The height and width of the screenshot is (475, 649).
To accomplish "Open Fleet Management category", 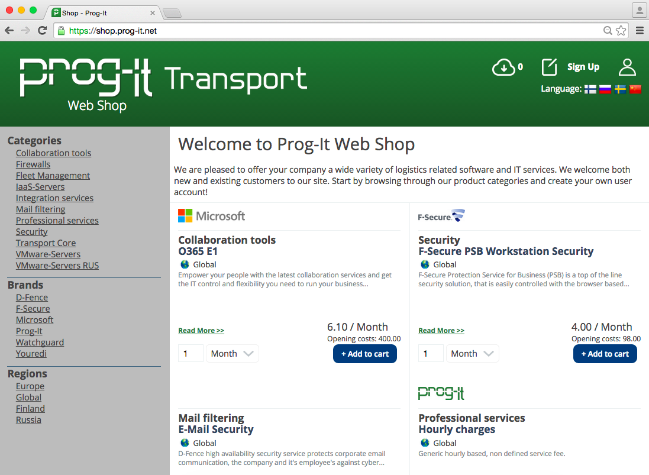I will [x=53, y=175].
